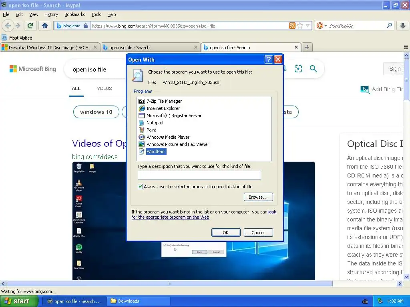410x307 pixels.
Task: Open the Tools menu
Action: coord(96,14)
